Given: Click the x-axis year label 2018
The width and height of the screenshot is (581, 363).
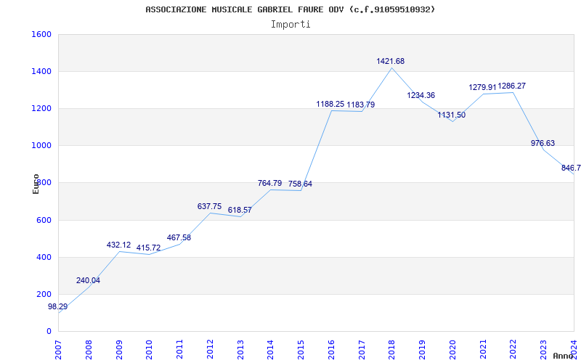Looking at the screenshot, I should pyautogui.click(x=391, y=350).
